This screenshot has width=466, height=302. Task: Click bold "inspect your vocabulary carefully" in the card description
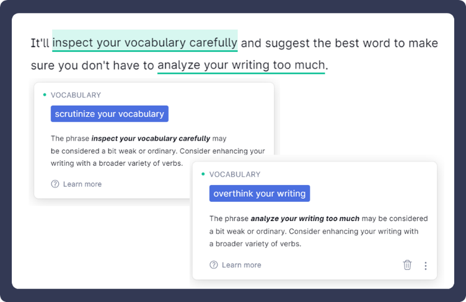(x=151, y=139)
